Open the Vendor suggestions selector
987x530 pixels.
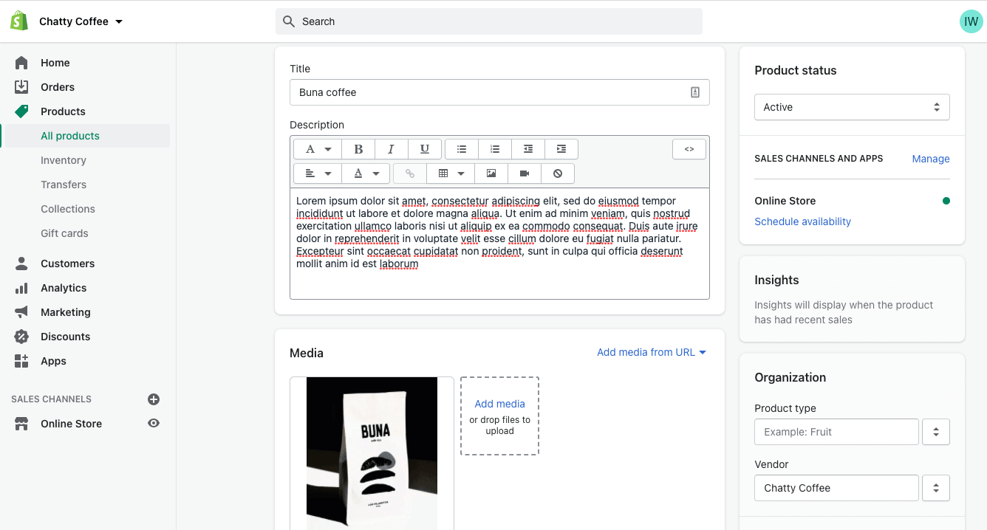click(936, 488)
